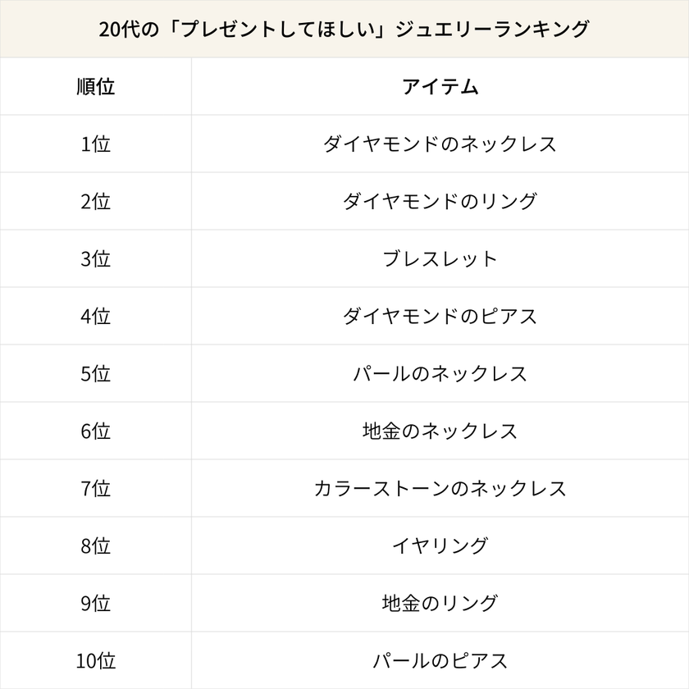Click the イヤリング item text

point(440,546)
